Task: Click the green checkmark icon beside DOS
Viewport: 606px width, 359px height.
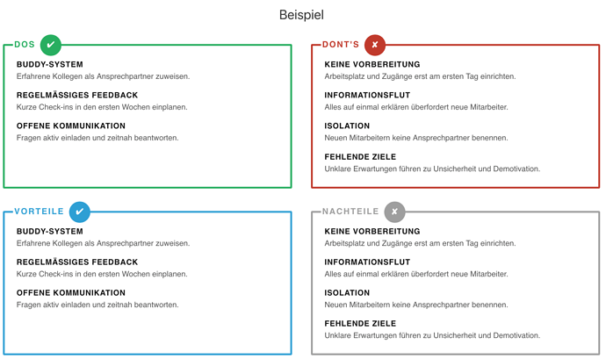Action: 51,45
